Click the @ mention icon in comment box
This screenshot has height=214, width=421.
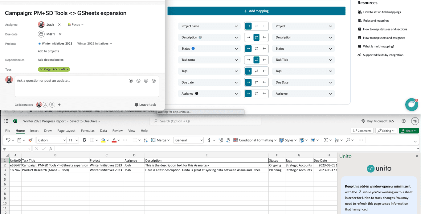(x=138, y=81)
